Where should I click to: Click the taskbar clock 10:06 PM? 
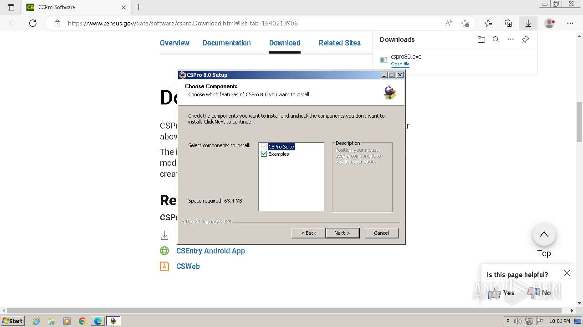pyautogui.click(x=560, y=321)
